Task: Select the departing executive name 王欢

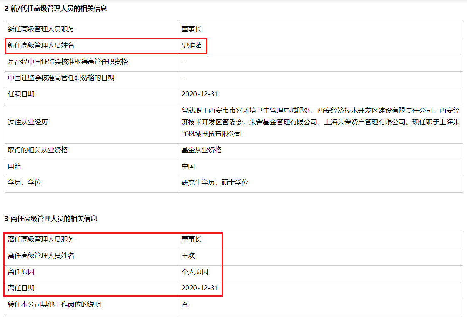Action: coord(188,256)
